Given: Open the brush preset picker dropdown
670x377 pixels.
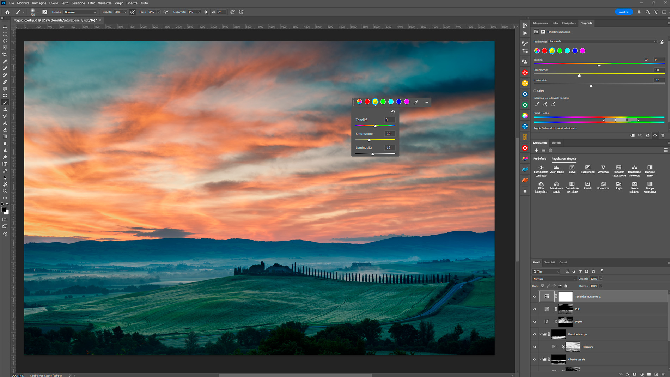Looking at the screenshot, I should 38,12.
